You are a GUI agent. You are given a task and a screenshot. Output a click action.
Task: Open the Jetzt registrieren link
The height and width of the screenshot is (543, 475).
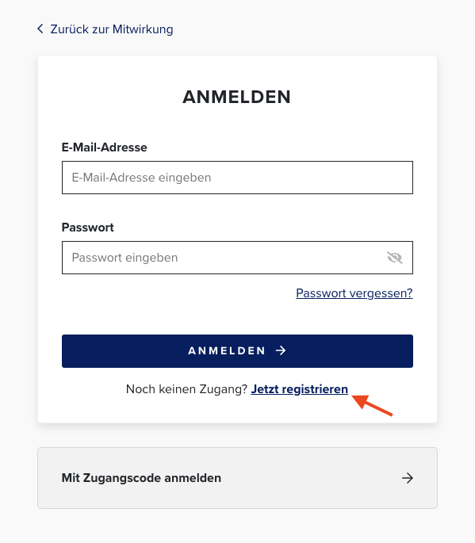pyautogui.click(x=299, y=389)
